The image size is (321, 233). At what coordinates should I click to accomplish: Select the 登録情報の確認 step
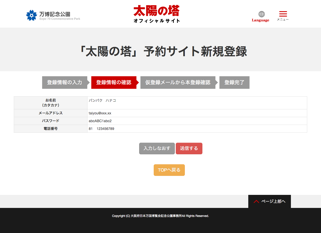[114, 83]
